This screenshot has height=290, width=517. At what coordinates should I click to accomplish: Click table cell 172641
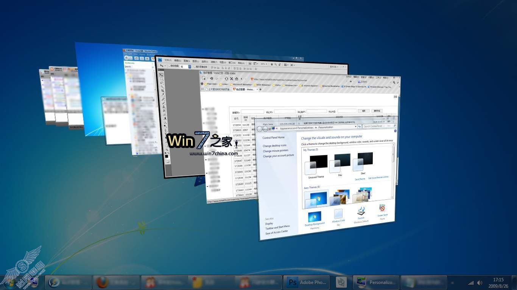click(240, 195)
